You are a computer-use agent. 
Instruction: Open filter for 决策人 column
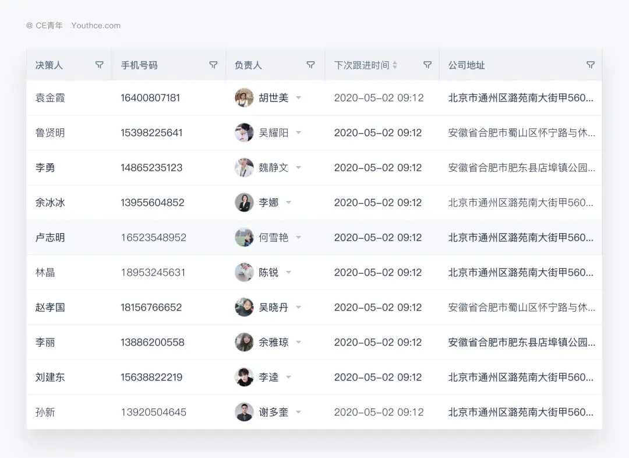point(99,65)
